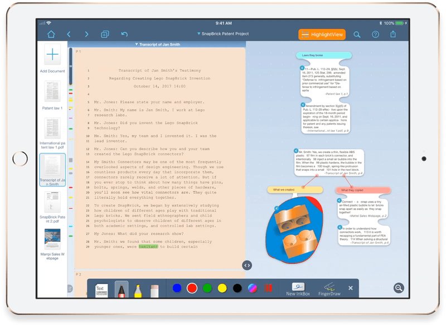Click the source arrow on the Amendment by section note
The image size is (446, 334).
pos(303,105)
